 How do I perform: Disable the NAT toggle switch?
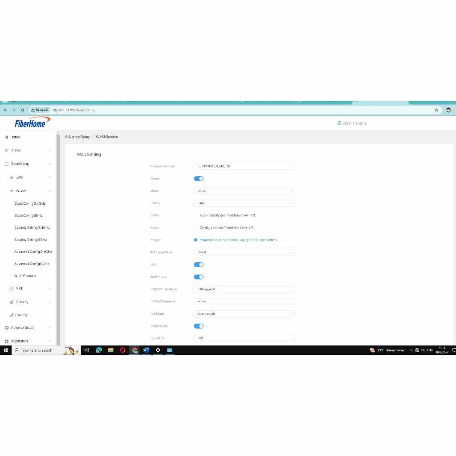199,265
